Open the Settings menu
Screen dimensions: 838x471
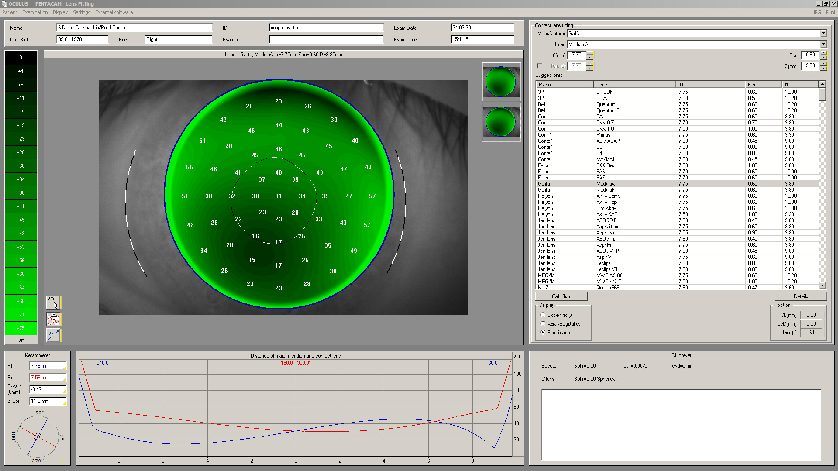[x=81, y=12]
